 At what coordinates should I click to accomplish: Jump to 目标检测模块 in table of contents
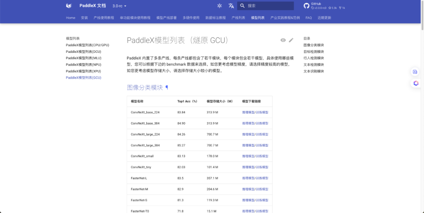pyautogui.click(x=314, y=52)
